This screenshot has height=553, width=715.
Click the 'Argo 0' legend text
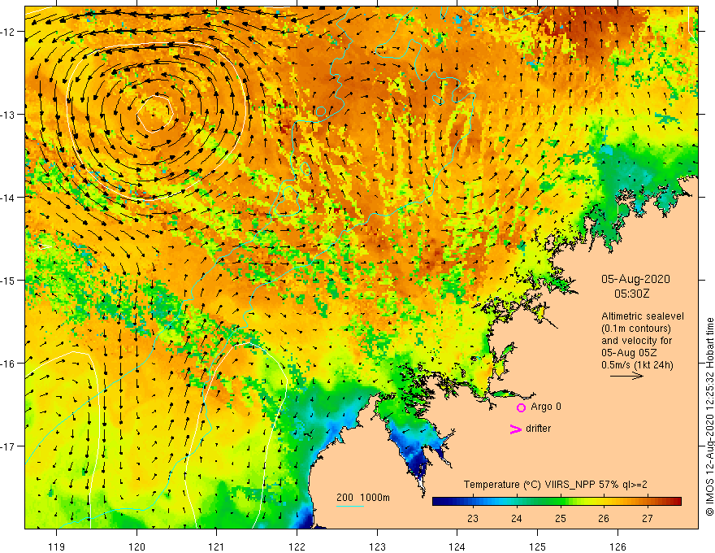coord(546,407)
